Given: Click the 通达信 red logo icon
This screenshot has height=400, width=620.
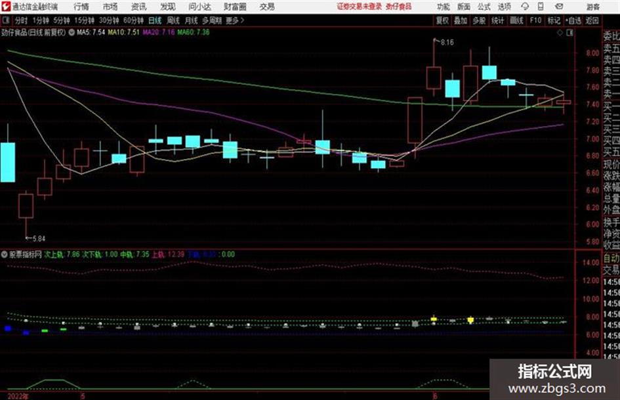Looking at the screenshot, I should (7, 7).
